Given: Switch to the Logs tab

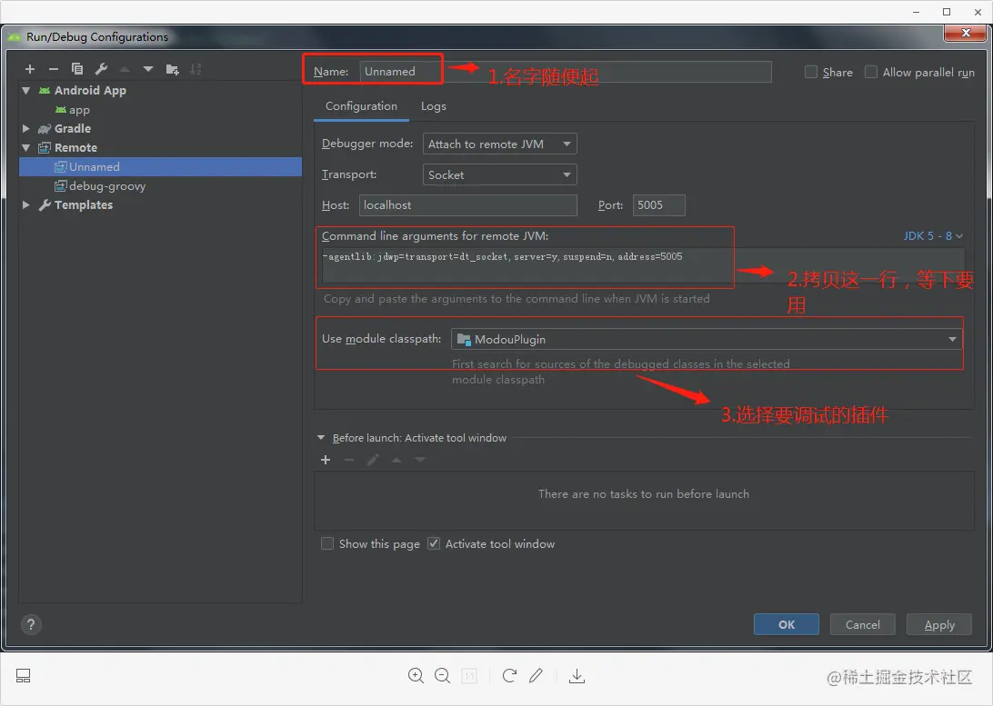Looking at the screenshot, I should 434,106.
